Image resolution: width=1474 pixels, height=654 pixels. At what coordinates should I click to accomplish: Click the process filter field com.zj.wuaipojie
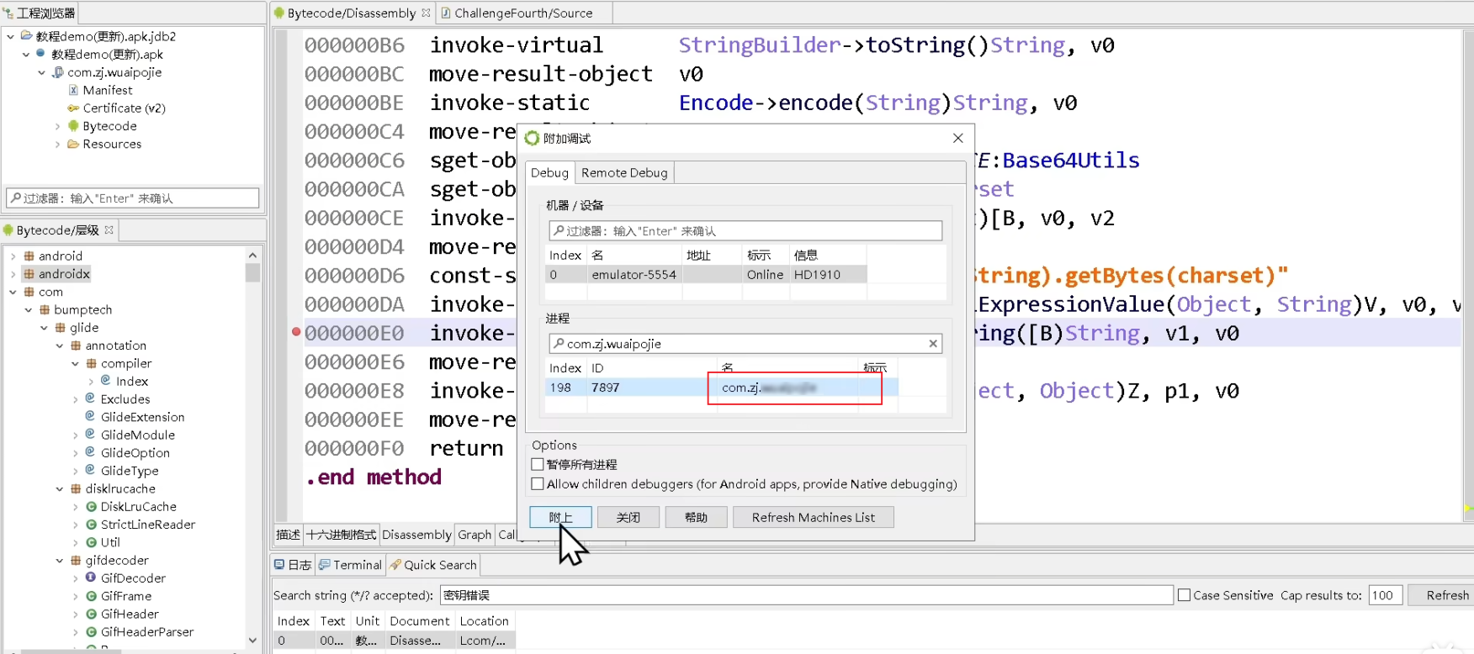745,343
